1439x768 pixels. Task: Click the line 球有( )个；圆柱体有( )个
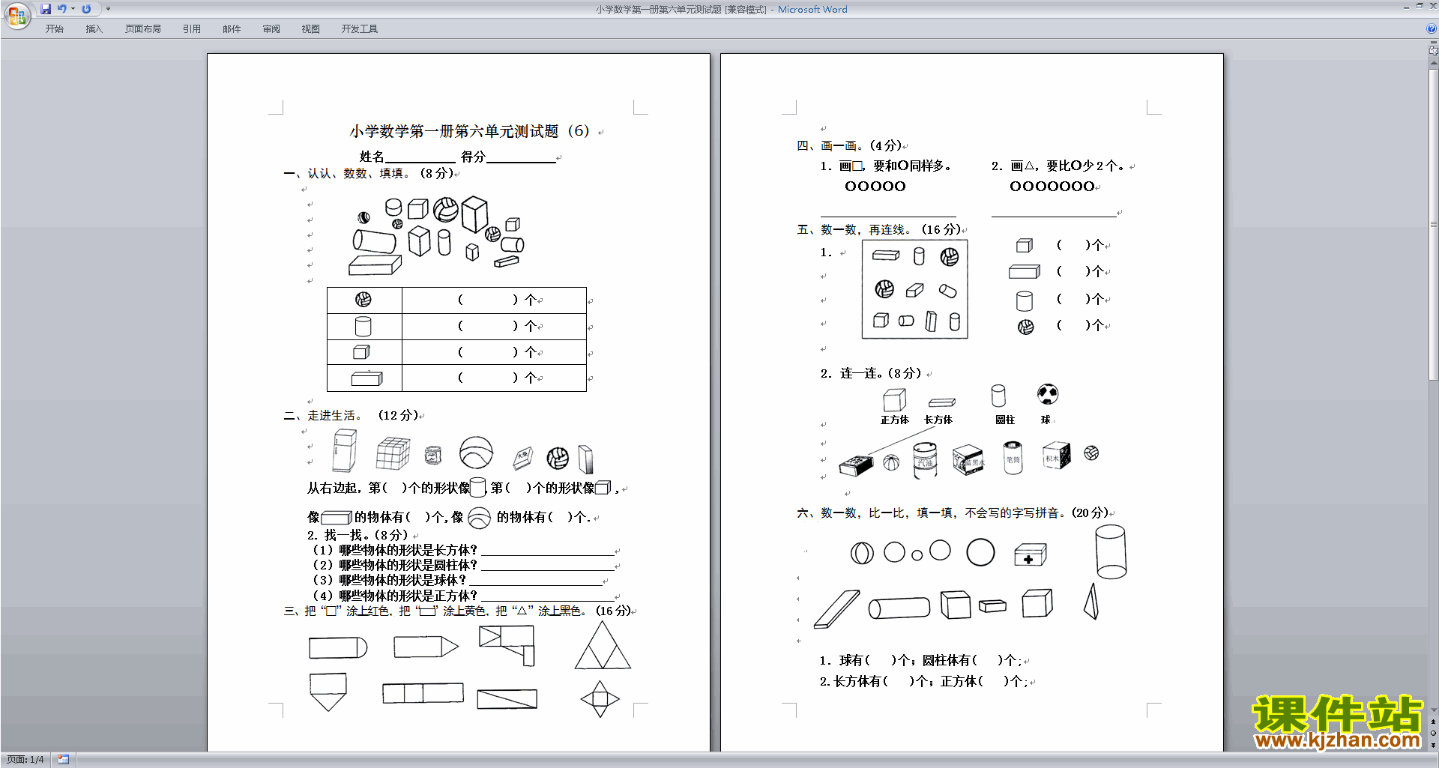(922, 660)
